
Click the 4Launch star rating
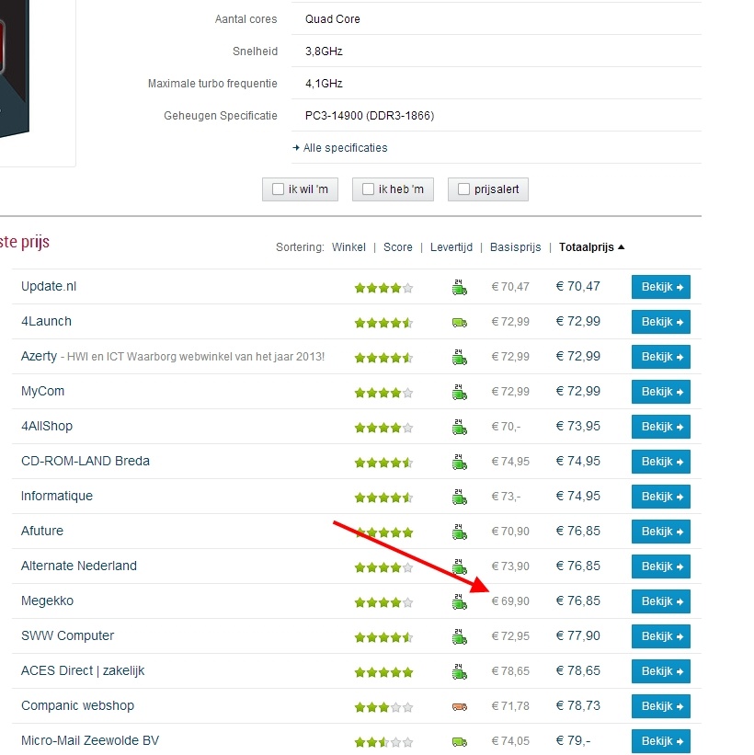click(x=383, y=323)
